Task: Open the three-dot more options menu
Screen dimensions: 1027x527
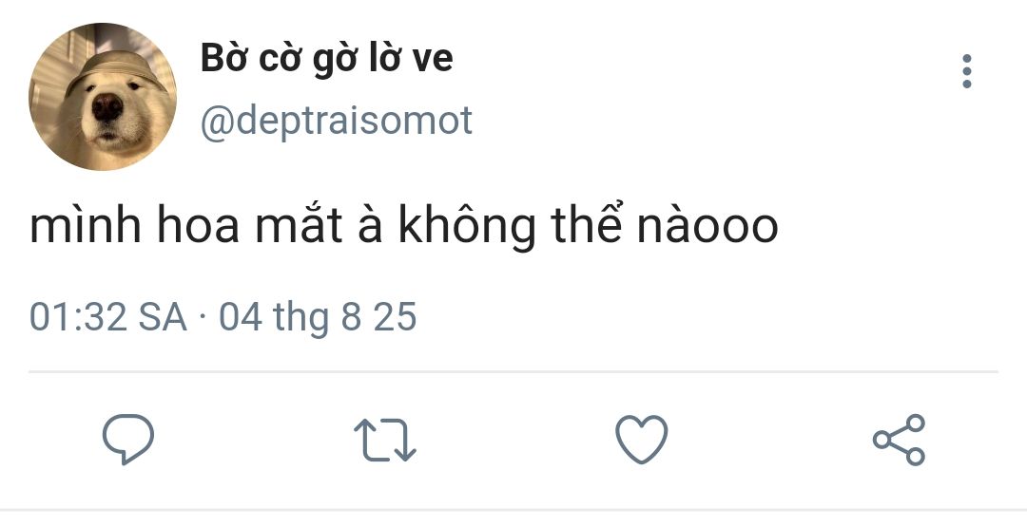Action: [x=967, y=71]
